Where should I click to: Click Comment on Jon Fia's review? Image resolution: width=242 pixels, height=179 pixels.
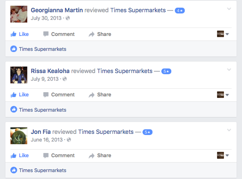click(59, 156)
